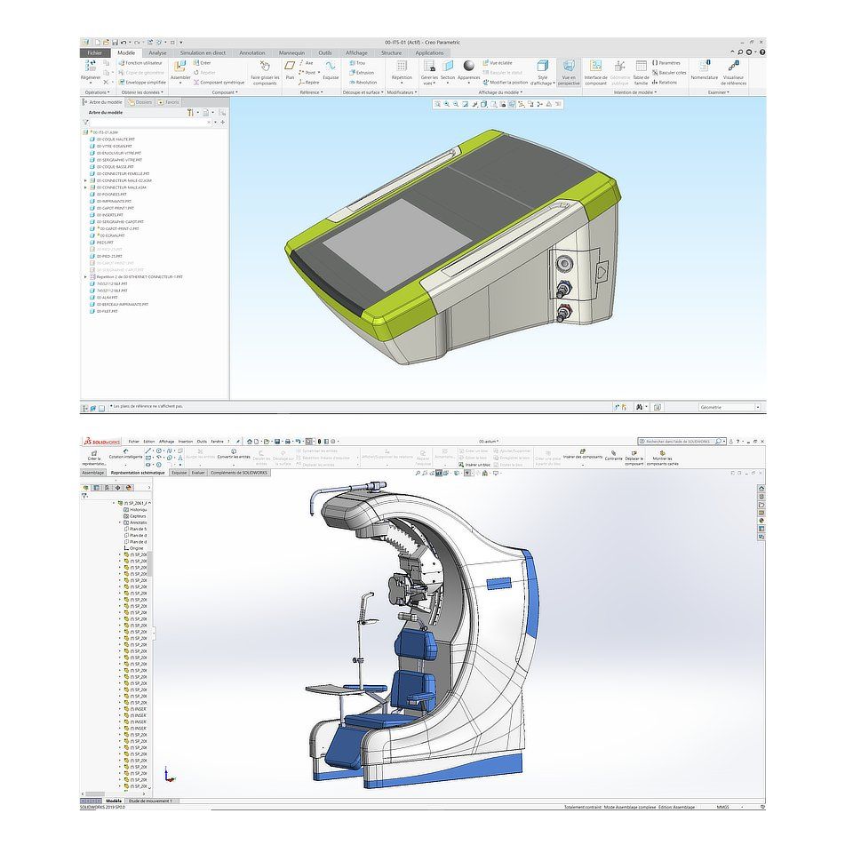Click the Section view icon
Screen dimensions: 845x845
click(448, 66)
